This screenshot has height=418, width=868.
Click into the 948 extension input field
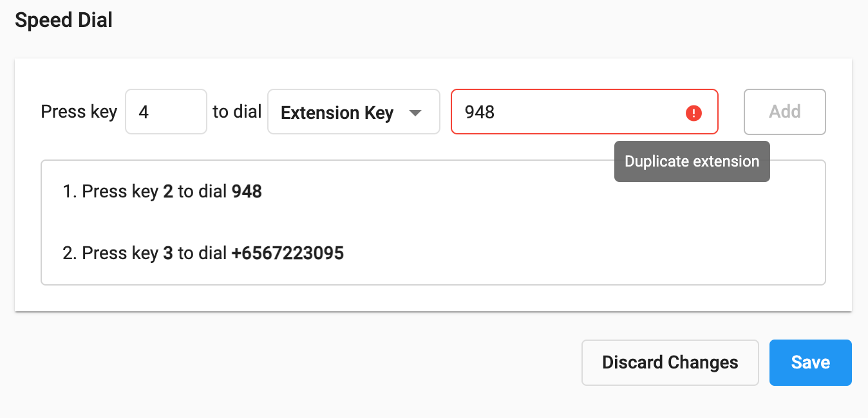585,112
